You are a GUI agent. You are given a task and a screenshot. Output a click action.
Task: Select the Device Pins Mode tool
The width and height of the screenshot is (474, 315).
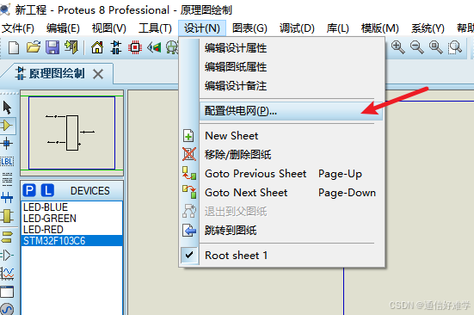(7, 255)
